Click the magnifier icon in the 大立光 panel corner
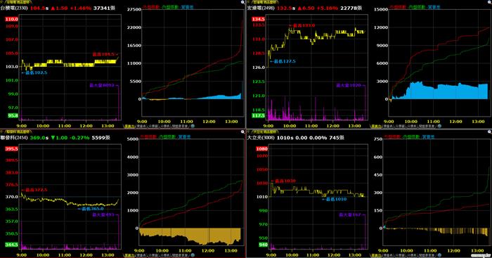492x258 pixels. coord(489,132)
